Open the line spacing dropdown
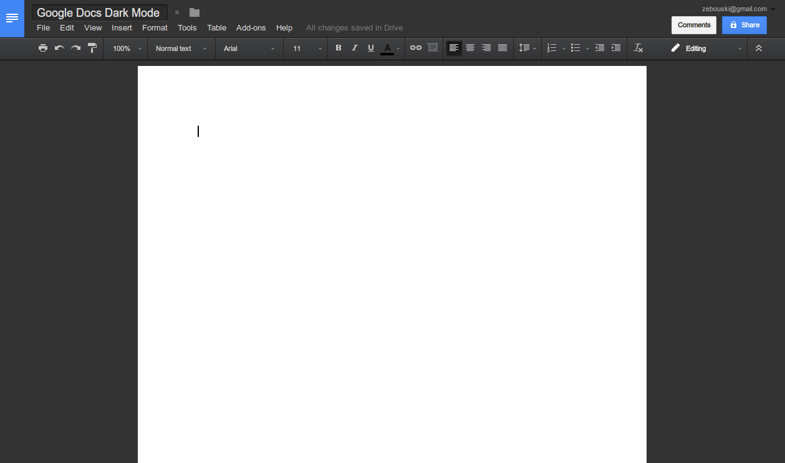This screenshot has height=463, width=785. coord(527,48)
